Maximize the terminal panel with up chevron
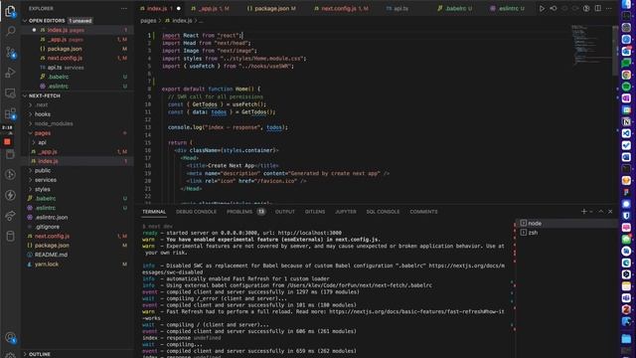 (600, 211)
